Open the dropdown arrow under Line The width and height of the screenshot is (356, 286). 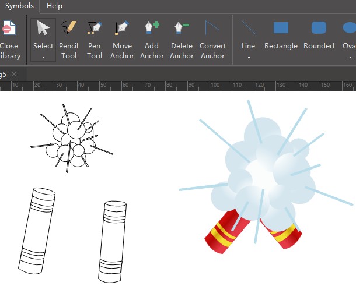(x=248, y=57)
